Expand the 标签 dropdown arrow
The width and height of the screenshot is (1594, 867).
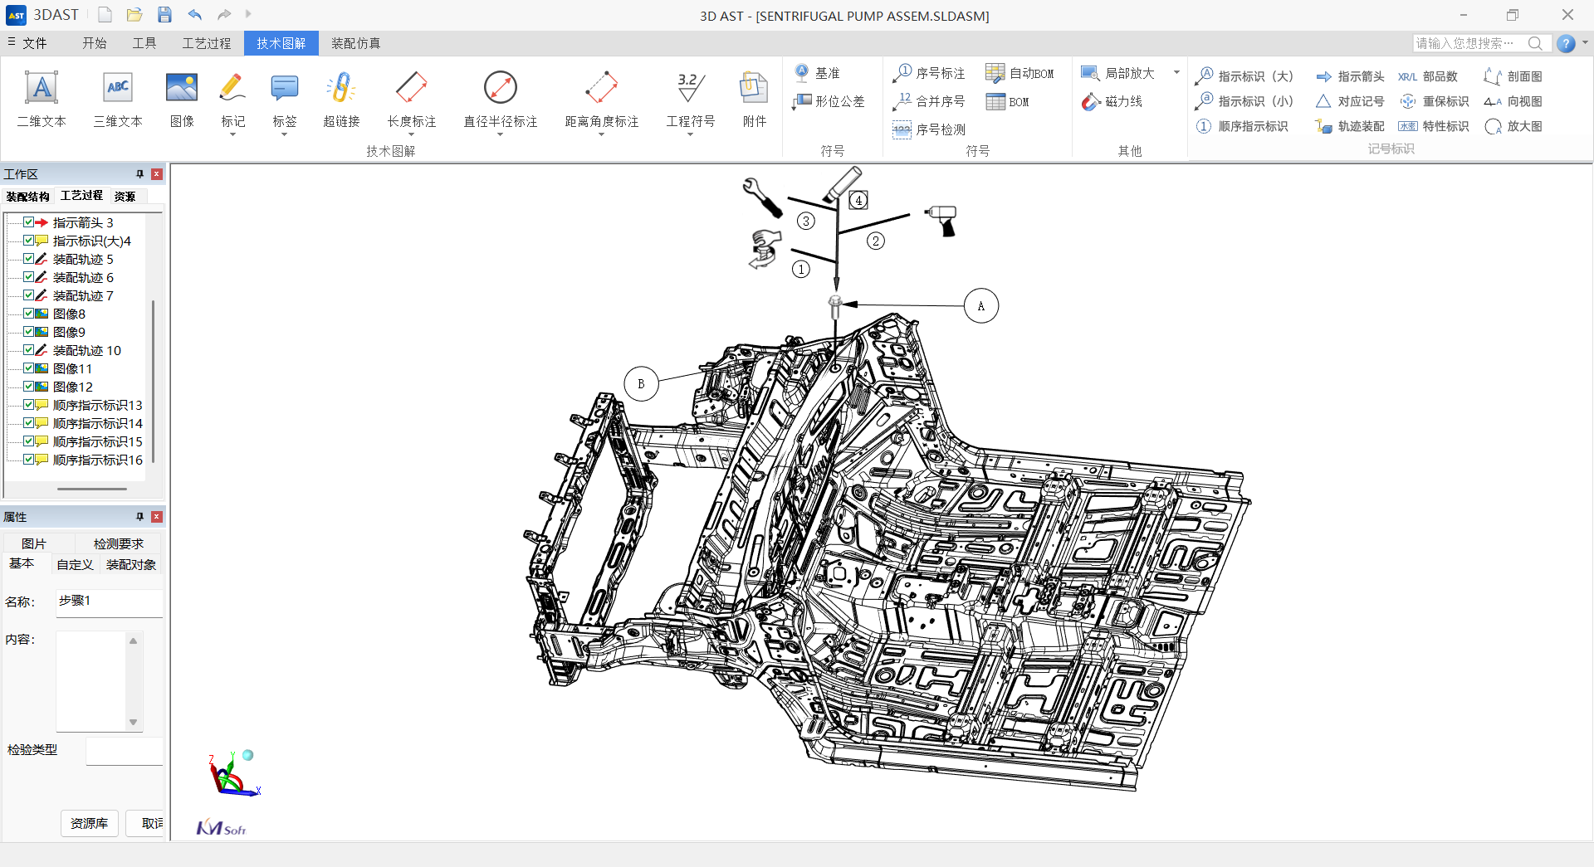(284, 134)
